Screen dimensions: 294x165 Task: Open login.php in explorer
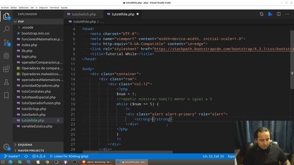(38, 56)
